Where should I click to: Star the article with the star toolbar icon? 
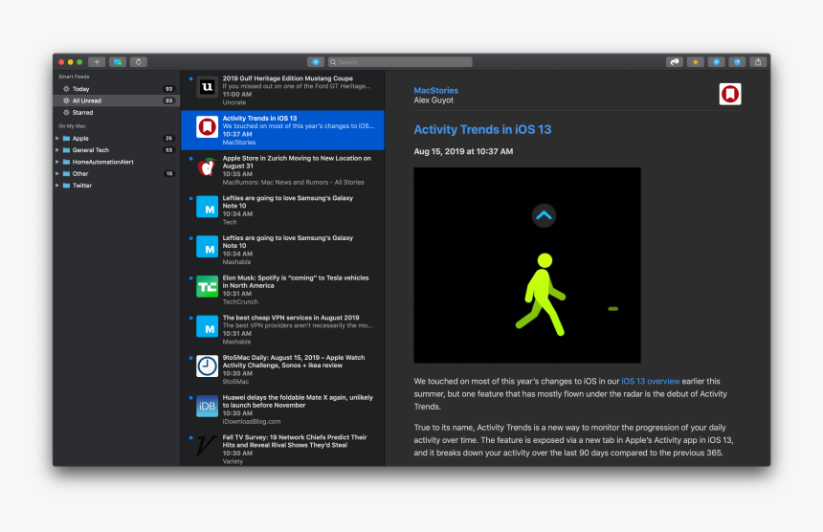(x=696, y=62)
